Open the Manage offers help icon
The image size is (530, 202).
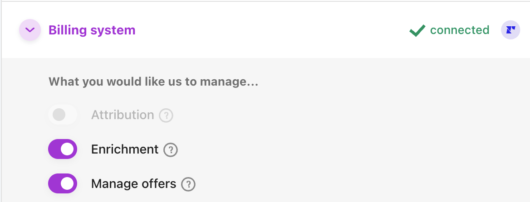click(x=188, y=184)
